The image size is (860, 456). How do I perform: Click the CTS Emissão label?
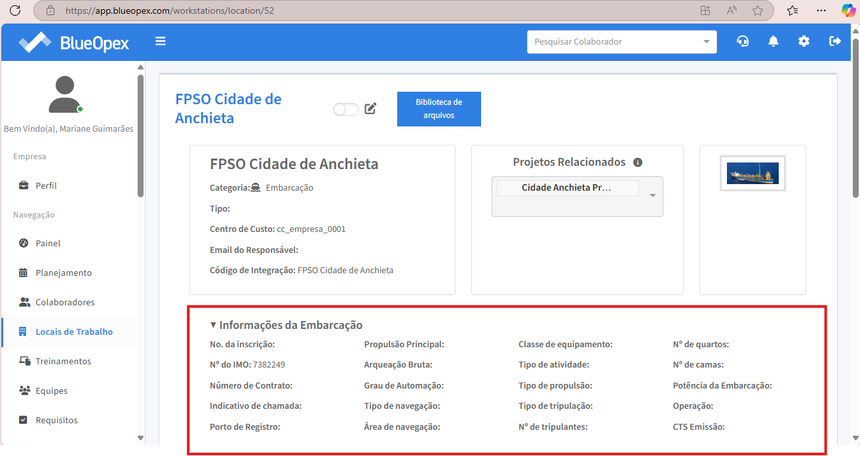699,427
